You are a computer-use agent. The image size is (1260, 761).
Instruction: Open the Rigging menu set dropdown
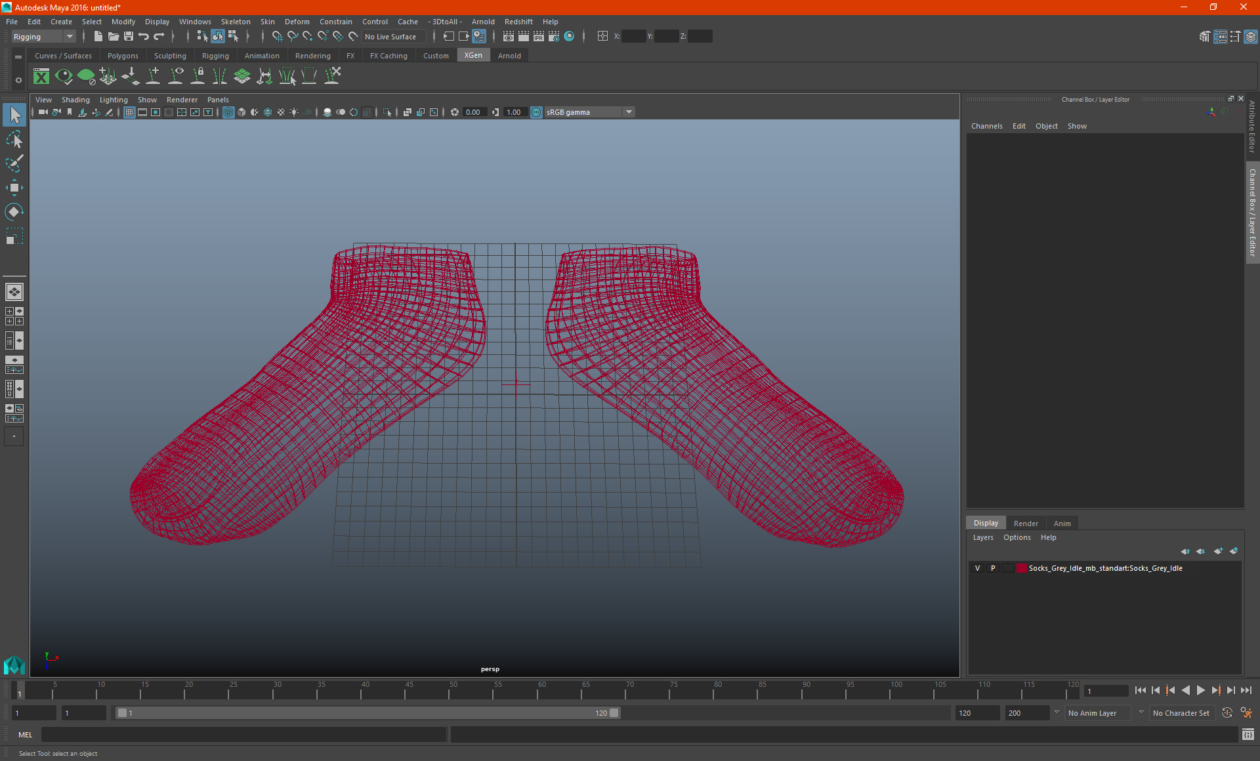43,37
